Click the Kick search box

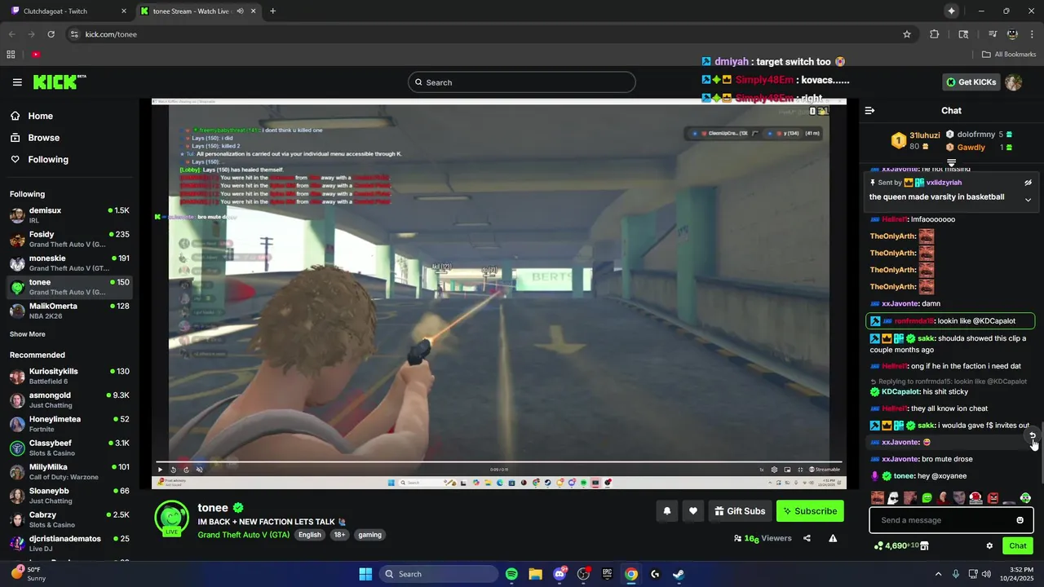click(522, 82)
